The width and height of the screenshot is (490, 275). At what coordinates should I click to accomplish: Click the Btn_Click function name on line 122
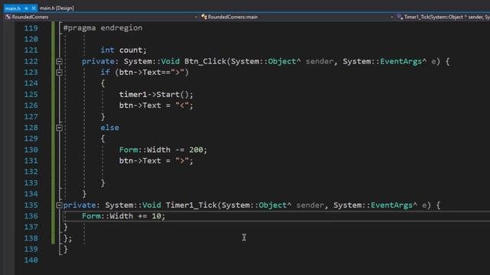205,61
